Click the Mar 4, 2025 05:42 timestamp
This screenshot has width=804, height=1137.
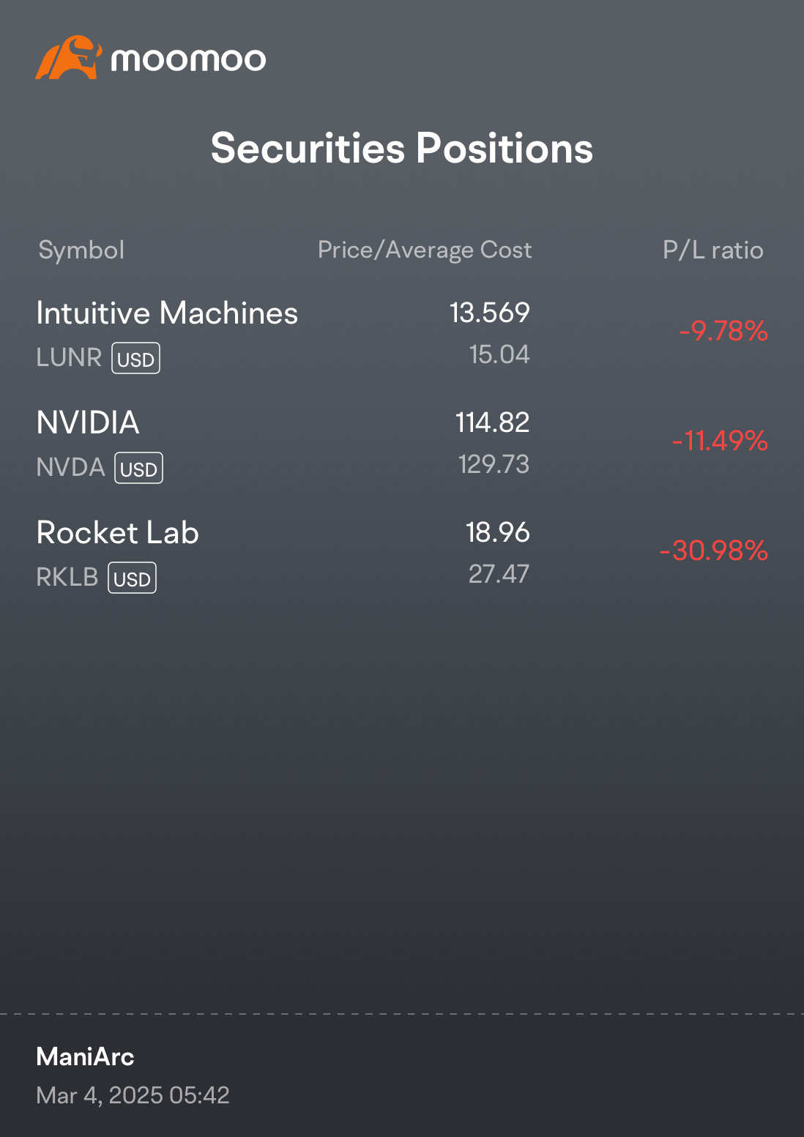[133, 1095]
